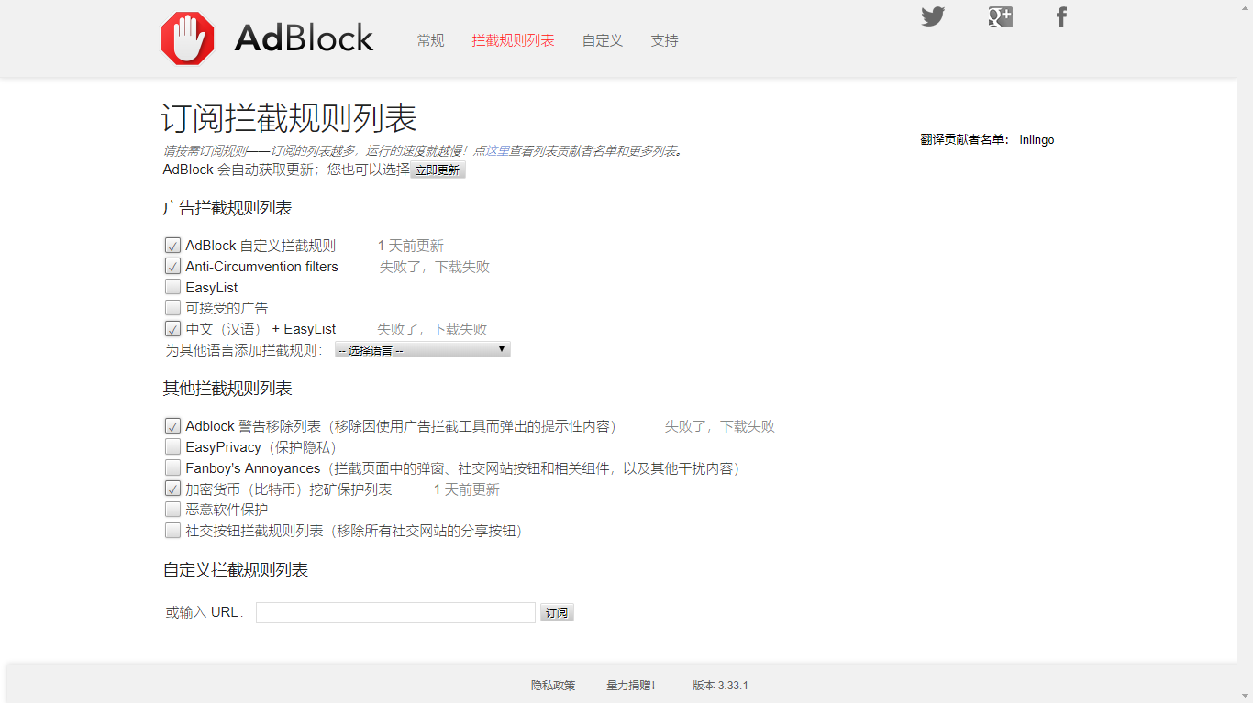Click 1 天前更新 status beside AdBlock 自定义拦截规则
This screenshot has width=1253, height=703.
(x=411, y=246)
